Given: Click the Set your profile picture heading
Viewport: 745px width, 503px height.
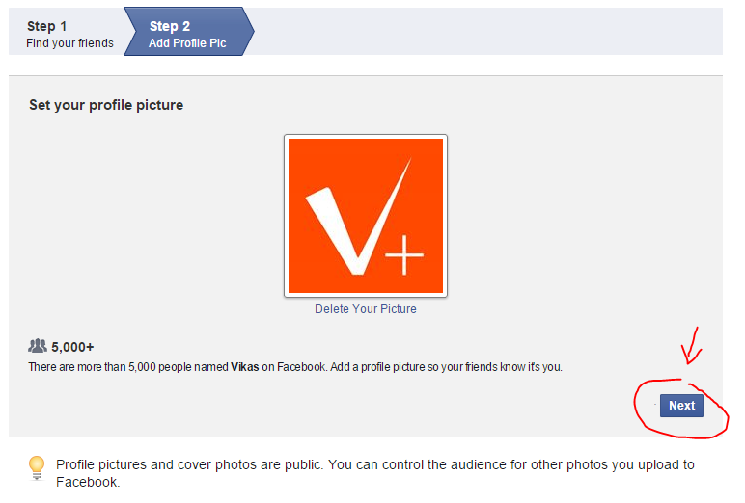Looking at the screenshot, I should tap(106, 105).
